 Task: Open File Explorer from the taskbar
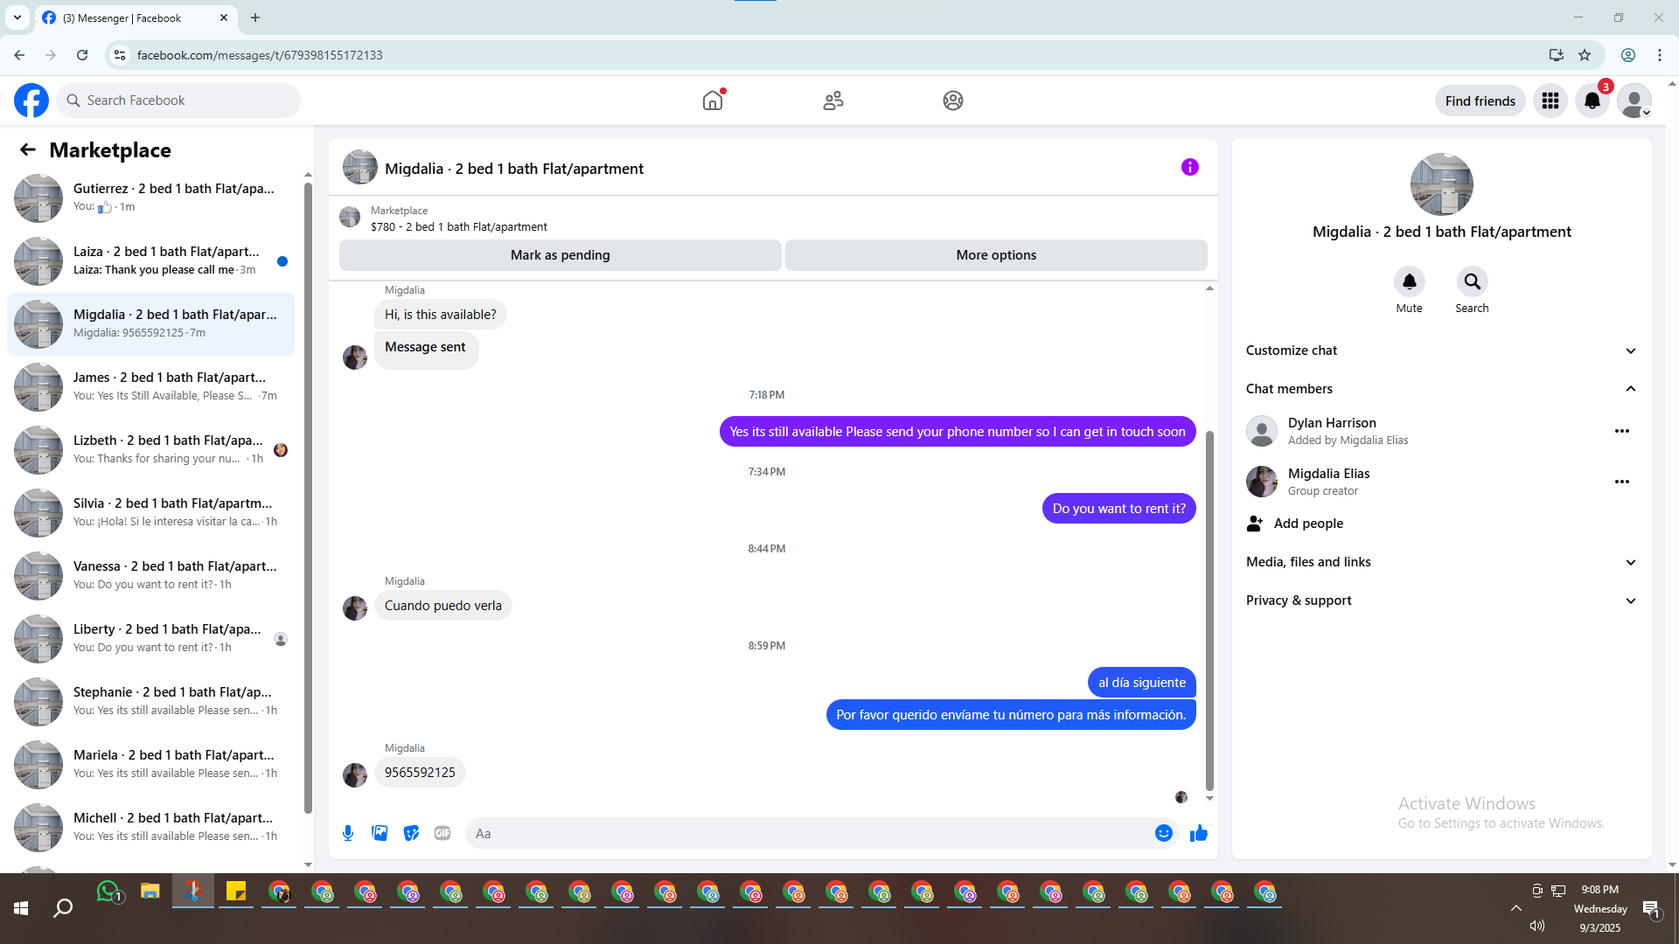click(150, 892)
